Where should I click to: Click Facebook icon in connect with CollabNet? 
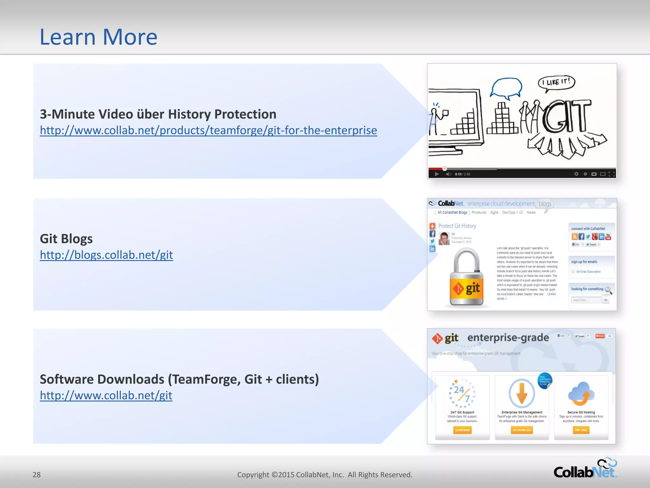point(581,237)
